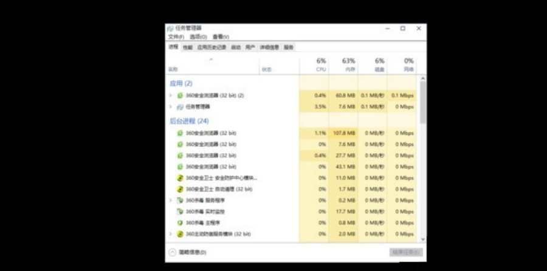Click the 17.7 MB memory cell
This screenshot has width=547, height=271.
tap(343, 211)
